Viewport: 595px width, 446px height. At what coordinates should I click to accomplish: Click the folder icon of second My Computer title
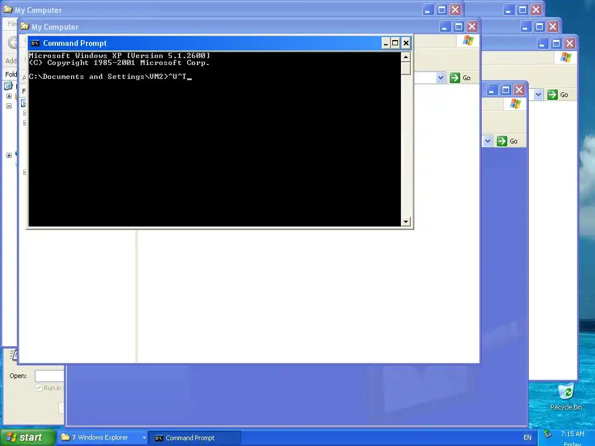pyautogui.click(x=25, y=26)
